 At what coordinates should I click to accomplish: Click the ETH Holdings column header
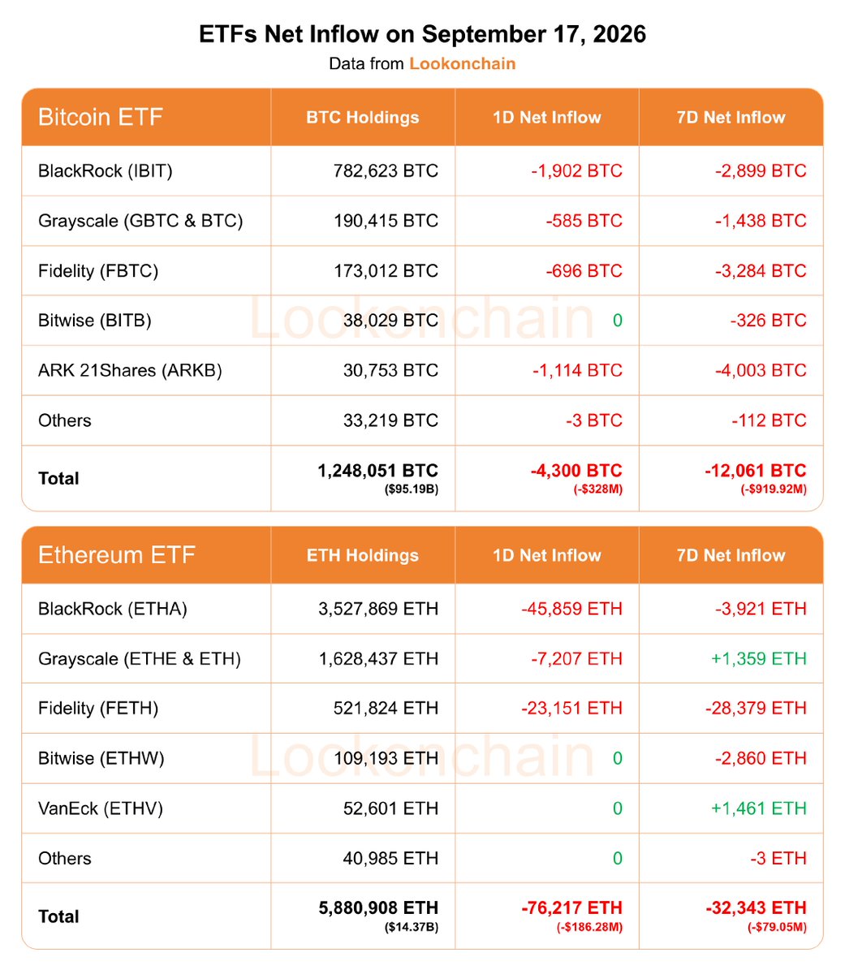[x=363, y=555]
